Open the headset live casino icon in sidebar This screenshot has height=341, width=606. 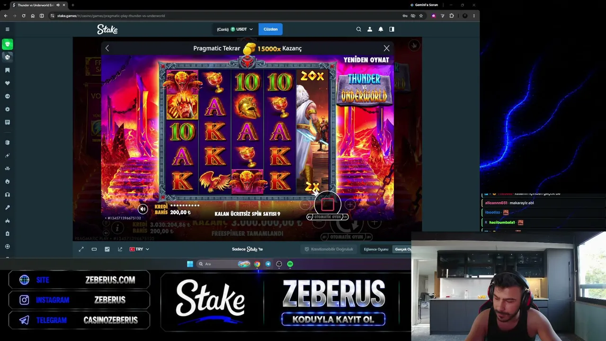[7, 195]
